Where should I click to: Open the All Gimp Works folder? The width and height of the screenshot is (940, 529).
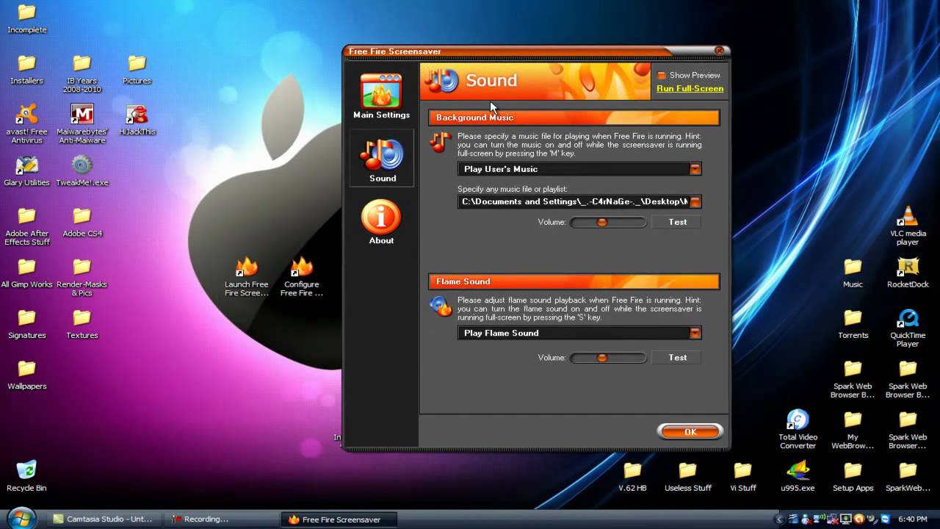coord(26,272)
